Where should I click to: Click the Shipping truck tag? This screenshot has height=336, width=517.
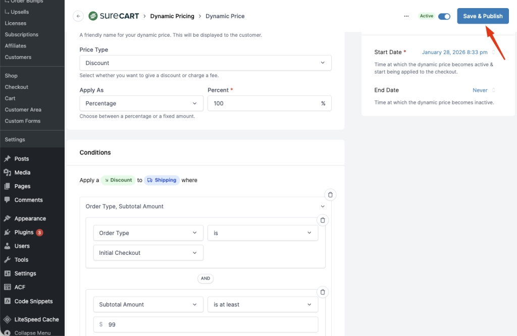tap(162, 180)
